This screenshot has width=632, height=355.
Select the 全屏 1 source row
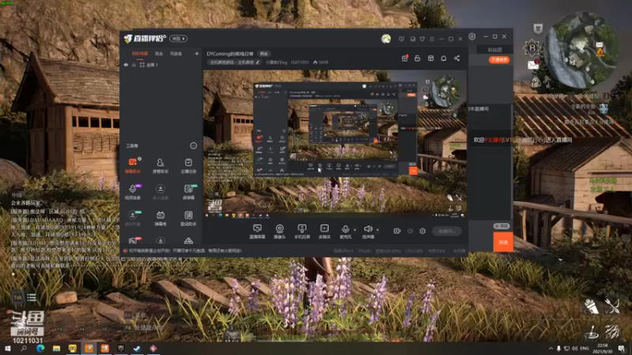tap(161, 65)
